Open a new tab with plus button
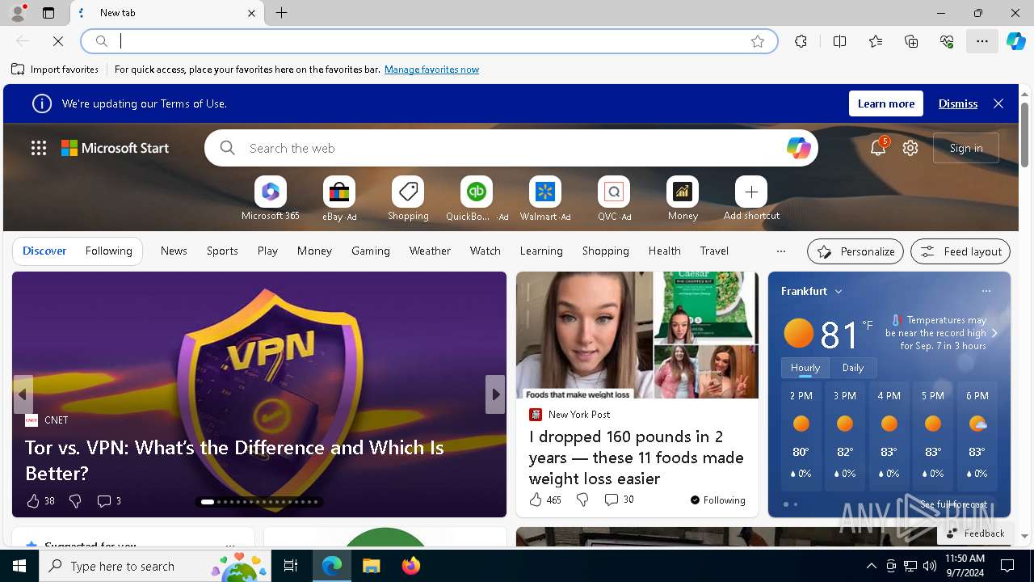Screen dimensions: 1034x582 coord(281,13)
